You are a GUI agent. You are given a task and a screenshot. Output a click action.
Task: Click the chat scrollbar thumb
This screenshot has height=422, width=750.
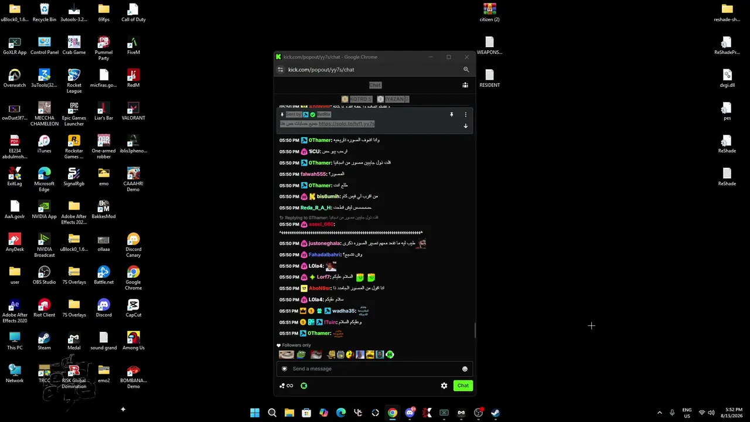[475, 330]
